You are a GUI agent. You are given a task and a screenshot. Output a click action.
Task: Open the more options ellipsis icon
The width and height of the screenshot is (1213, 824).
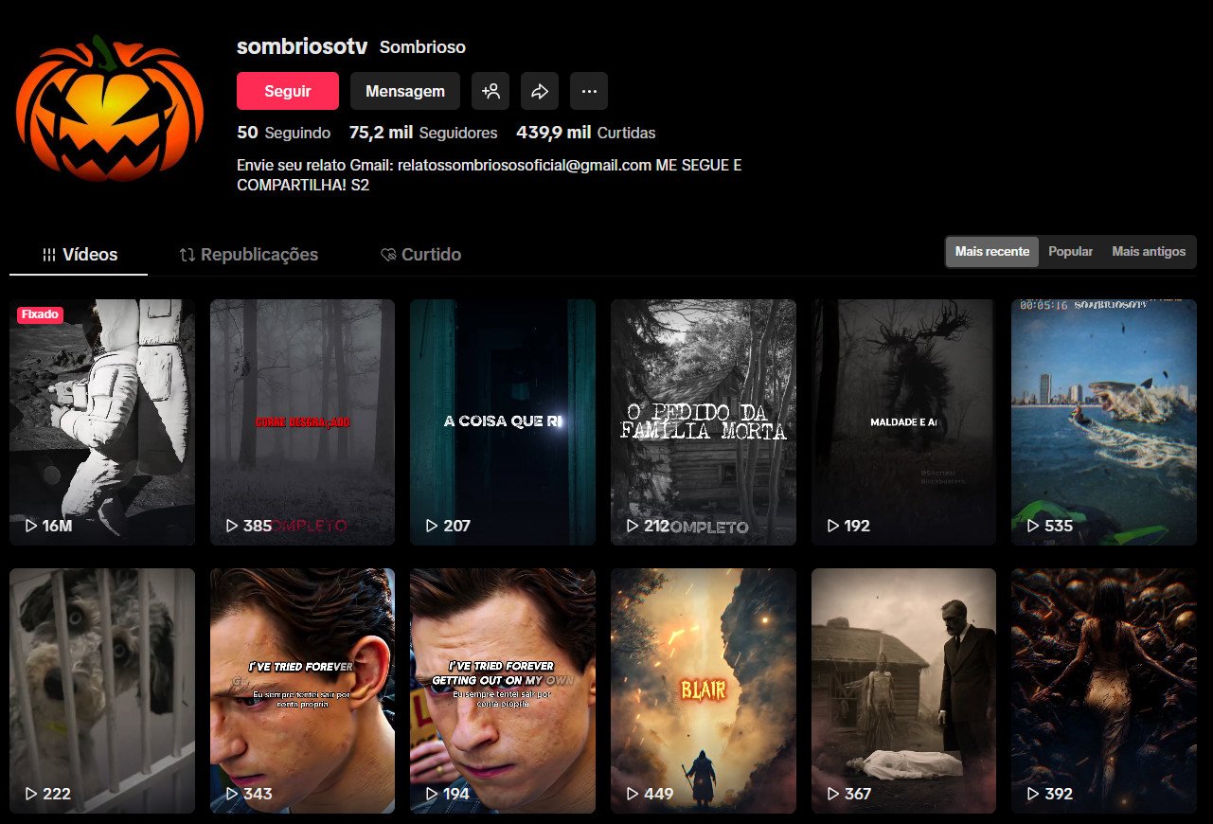coord(588,91)
